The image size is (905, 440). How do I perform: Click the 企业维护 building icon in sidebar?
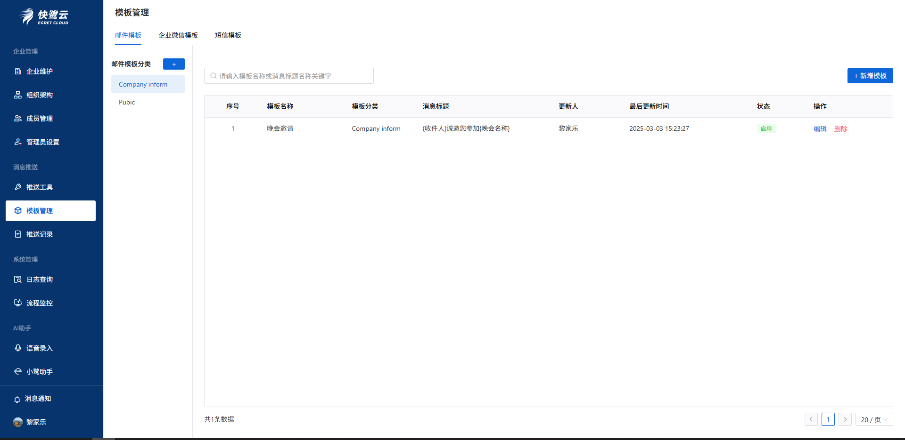point(18,72)
